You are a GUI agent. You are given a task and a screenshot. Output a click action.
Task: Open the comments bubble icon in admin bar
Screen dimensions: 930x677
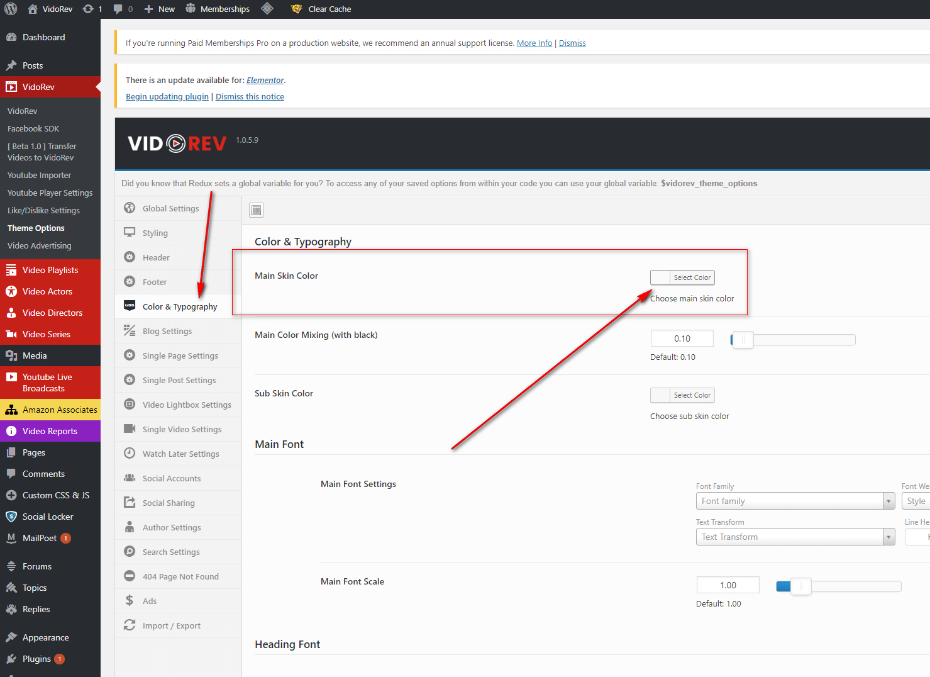(x=118, y=9)
